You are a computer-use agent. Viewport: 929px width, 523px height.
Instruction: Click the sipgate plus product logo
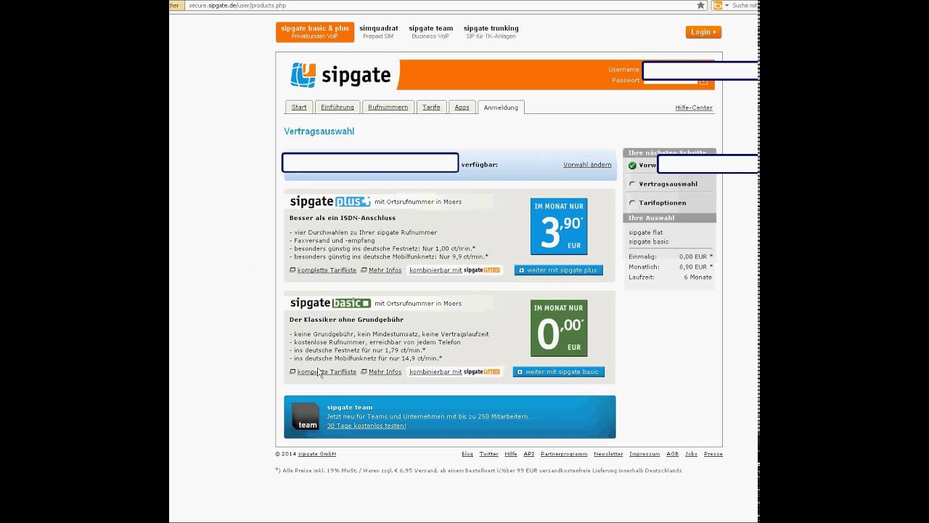(x=330, y=201)
